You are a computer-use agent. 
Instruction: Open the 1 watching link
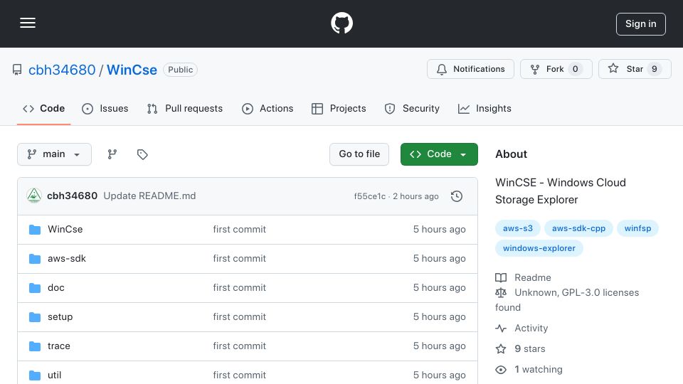529,370
